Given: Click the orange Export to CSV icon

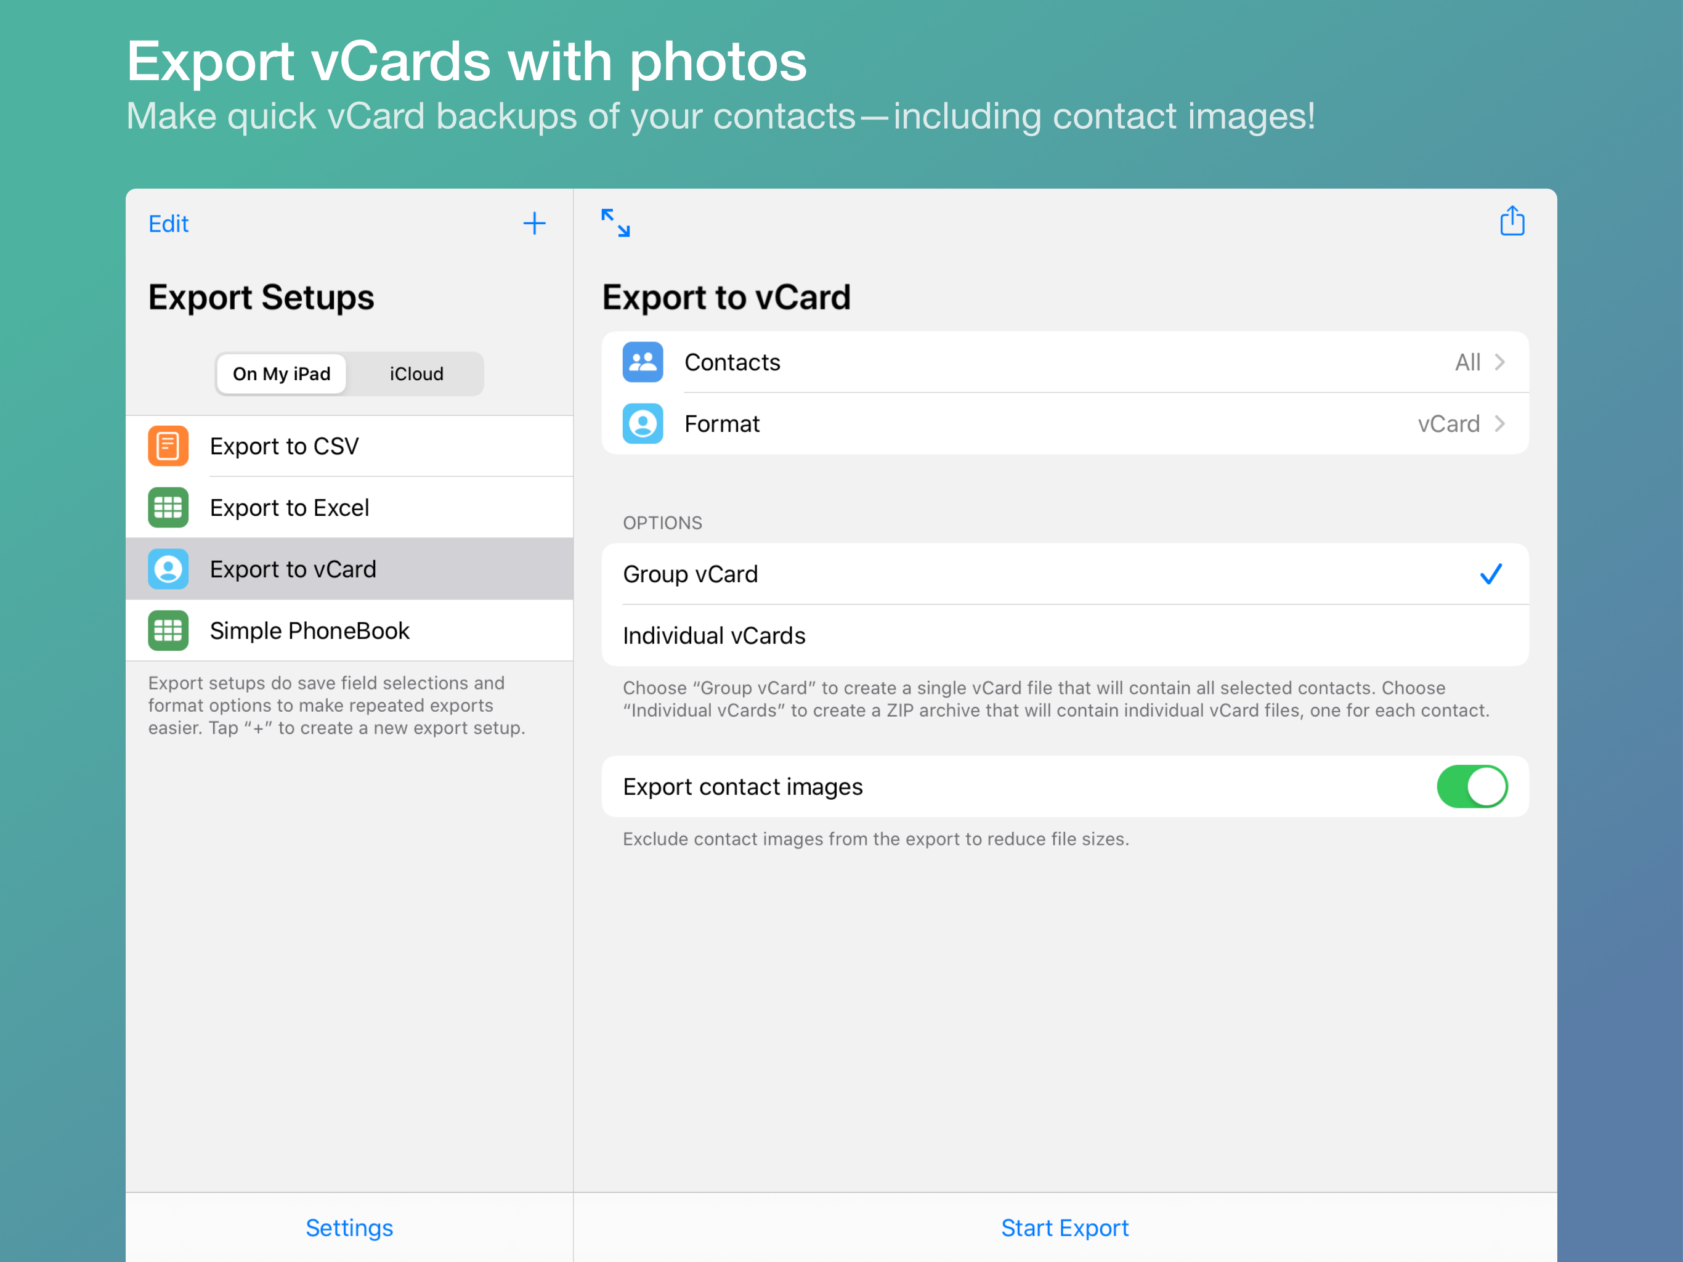Looking at the screenshot, I should click(x=168, y=446).
